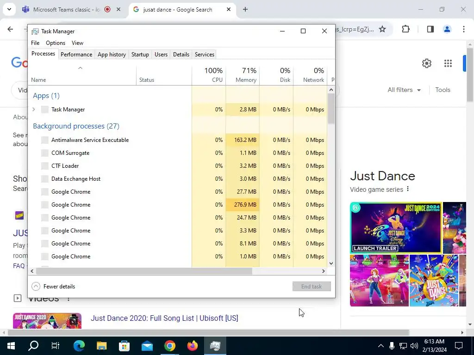Select Google Chrome process using 276.9 MB
This screenshot has height=355, width=474.
tap(177, 205)
